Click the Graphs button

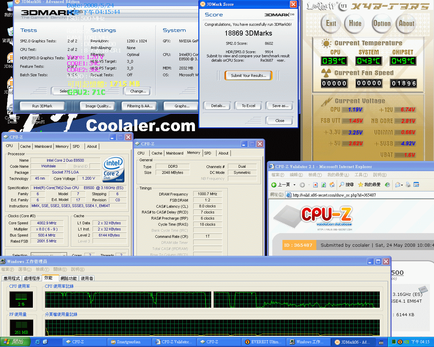click(x=182, y=106)
